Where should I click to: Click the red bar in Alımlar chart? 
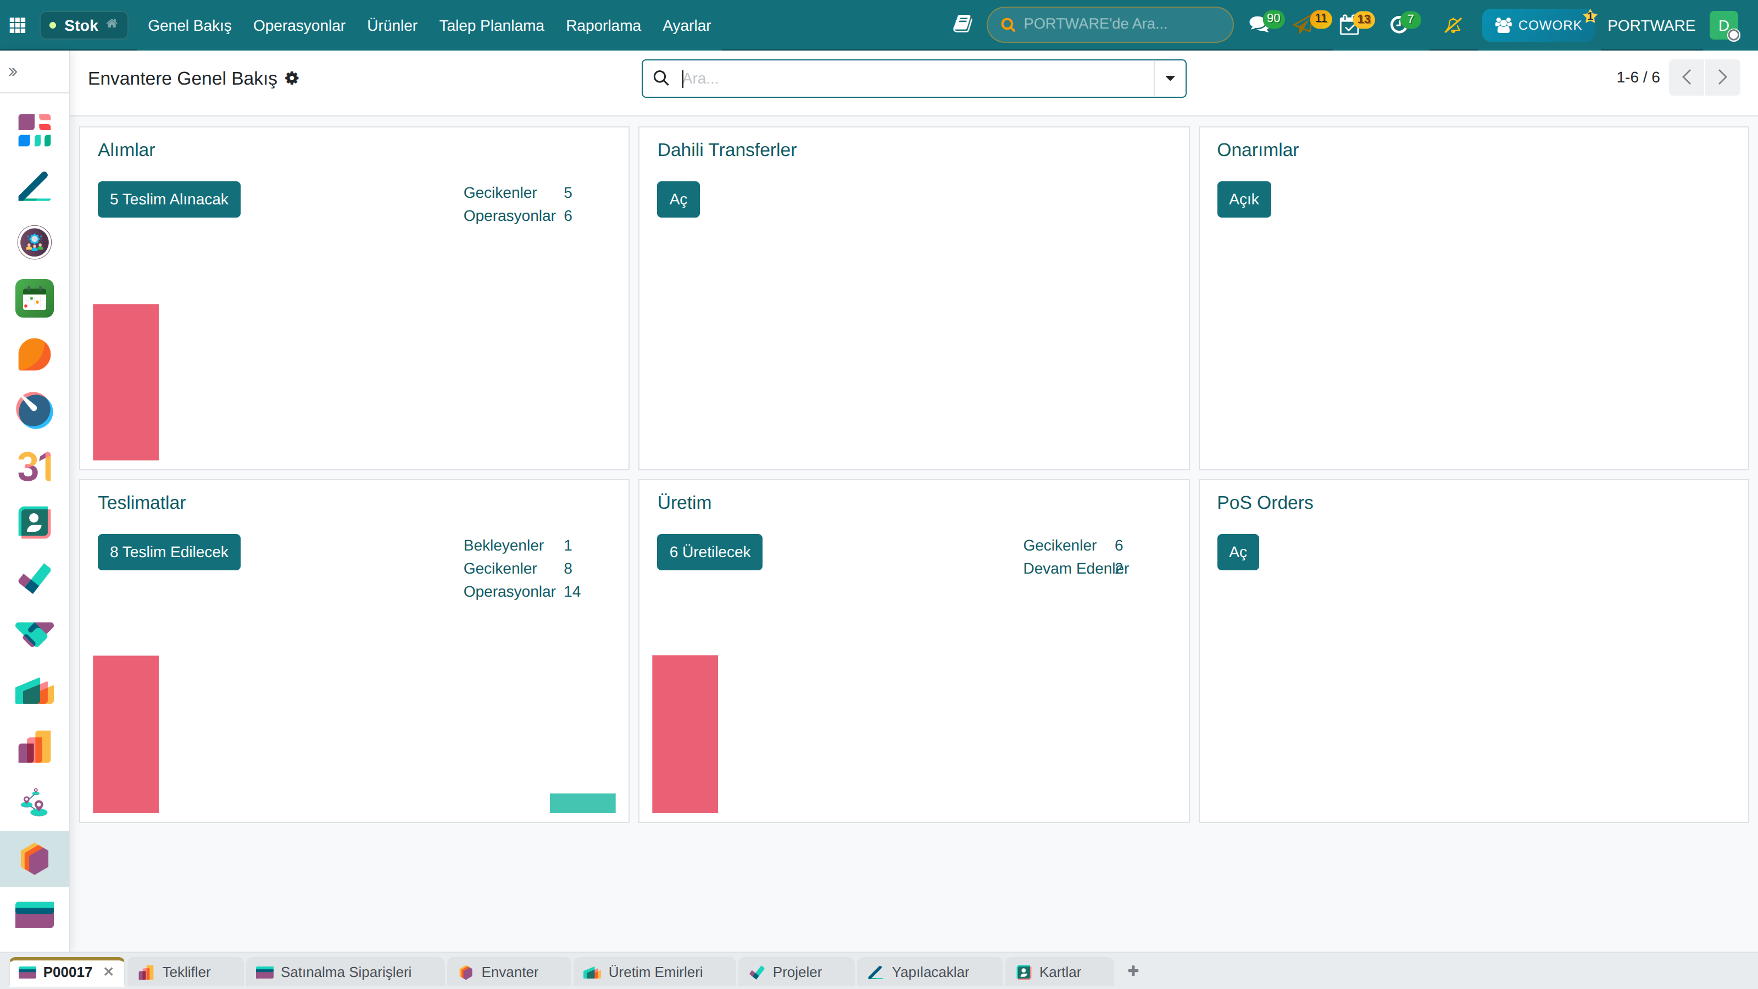click(126, 382)
